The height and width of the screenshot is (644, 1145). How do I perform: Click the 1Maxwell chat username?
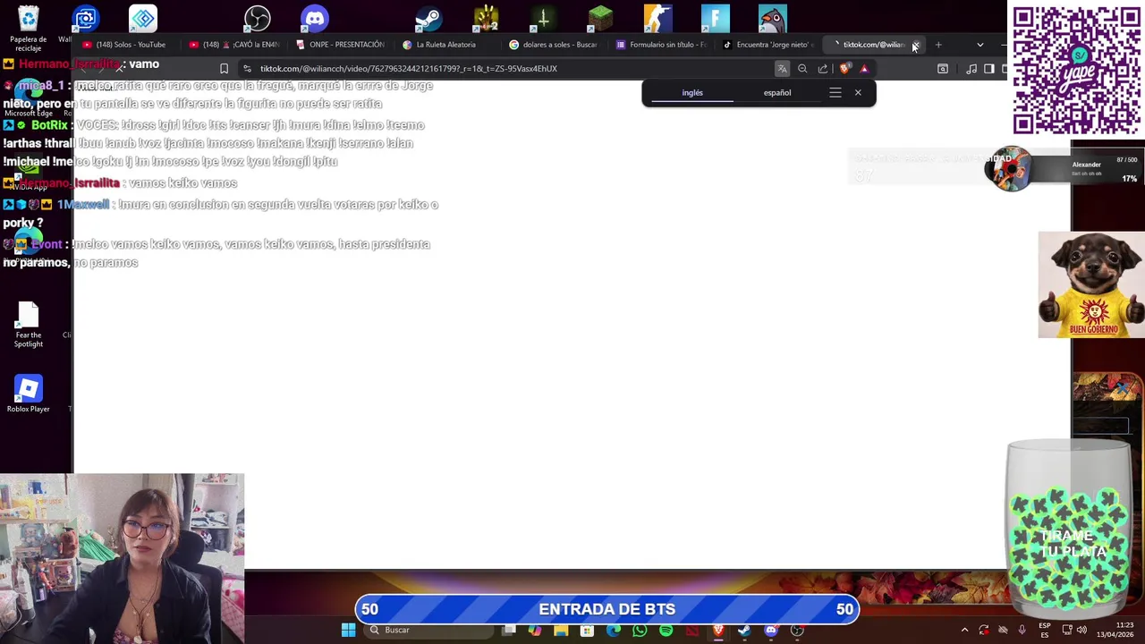(x=83, y=205)
